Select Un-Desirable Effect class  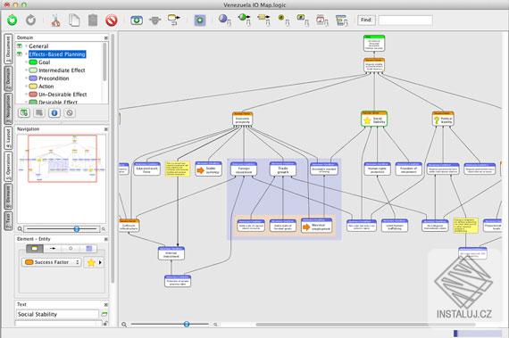(58, 95)
